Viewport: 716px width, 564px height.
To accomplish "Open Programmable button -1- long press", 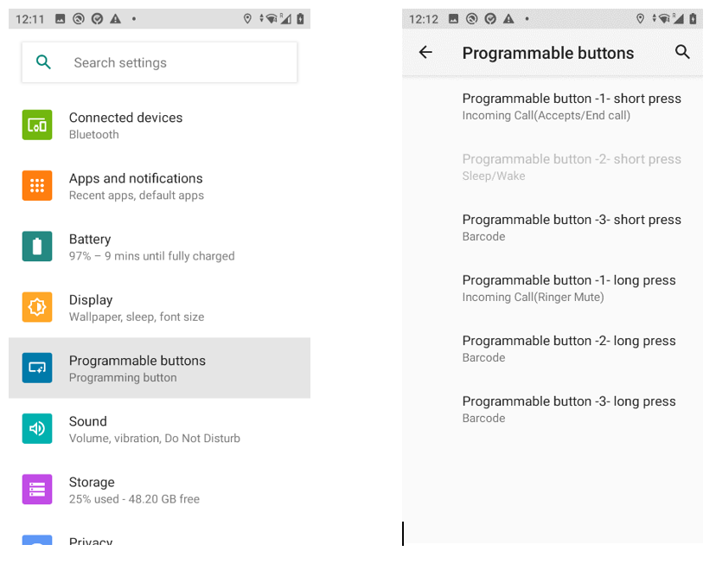I will point(553,289).
